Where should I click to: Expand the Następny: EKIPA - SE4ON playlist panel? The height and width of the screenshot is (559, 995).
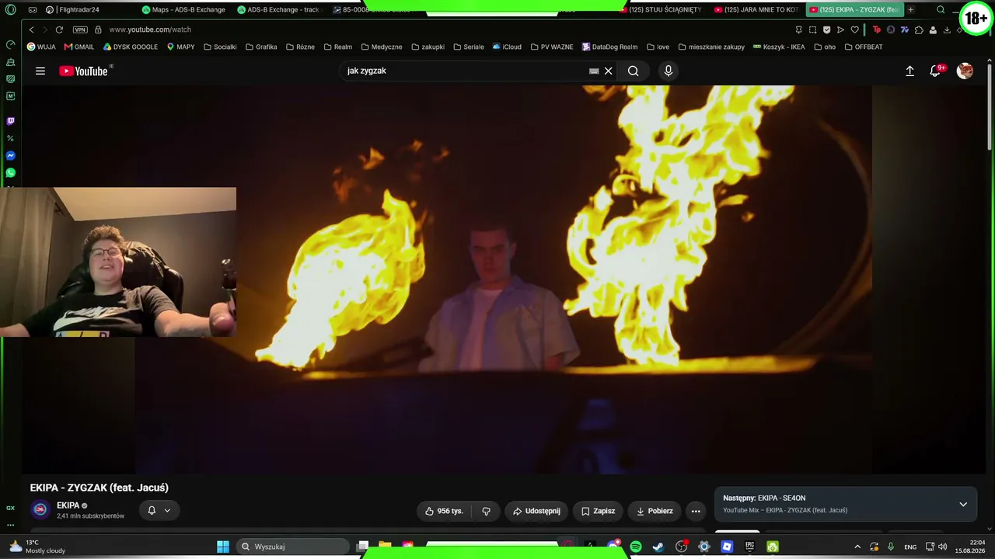tap(963, 504)
